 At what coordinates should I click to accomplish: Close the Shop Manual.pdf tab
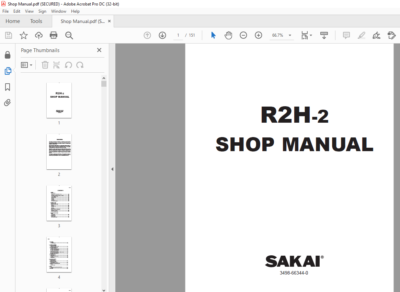click(x=110, y=21)
